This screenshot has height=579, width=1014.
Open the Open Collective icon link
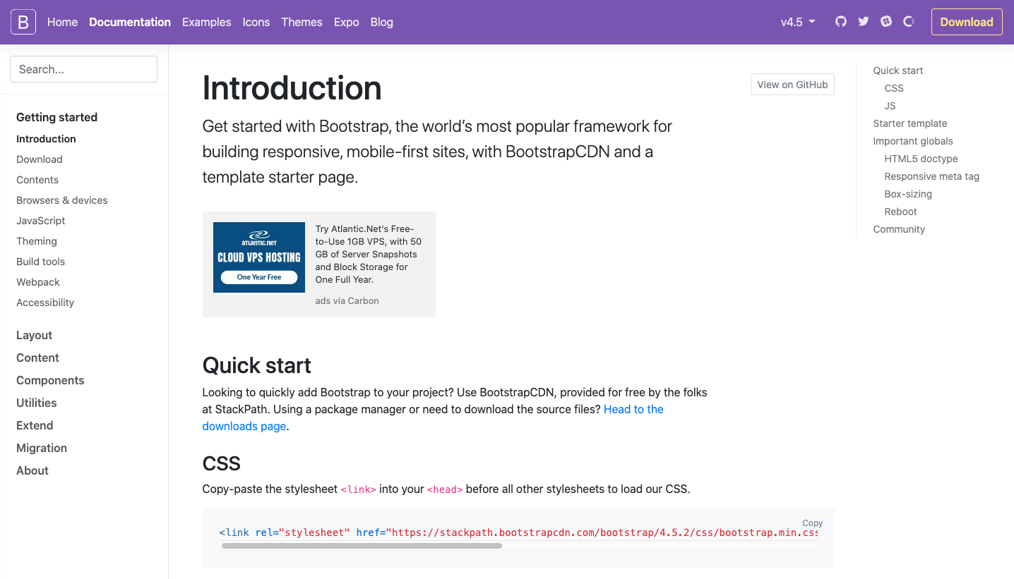pos(909,22)
